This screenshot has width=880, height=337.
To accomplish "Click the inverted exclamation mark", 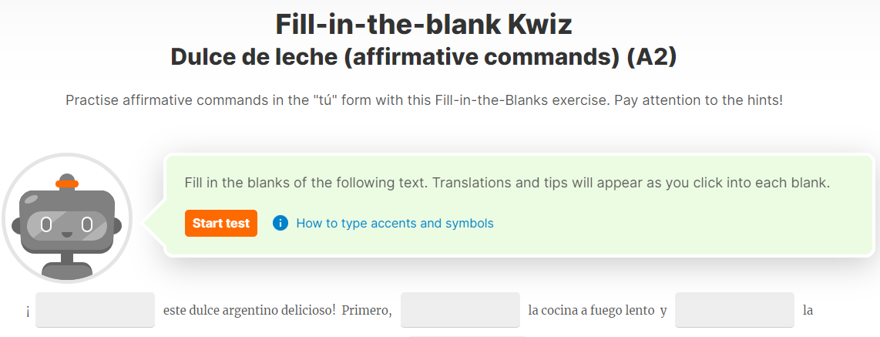I will coord(28,312).
